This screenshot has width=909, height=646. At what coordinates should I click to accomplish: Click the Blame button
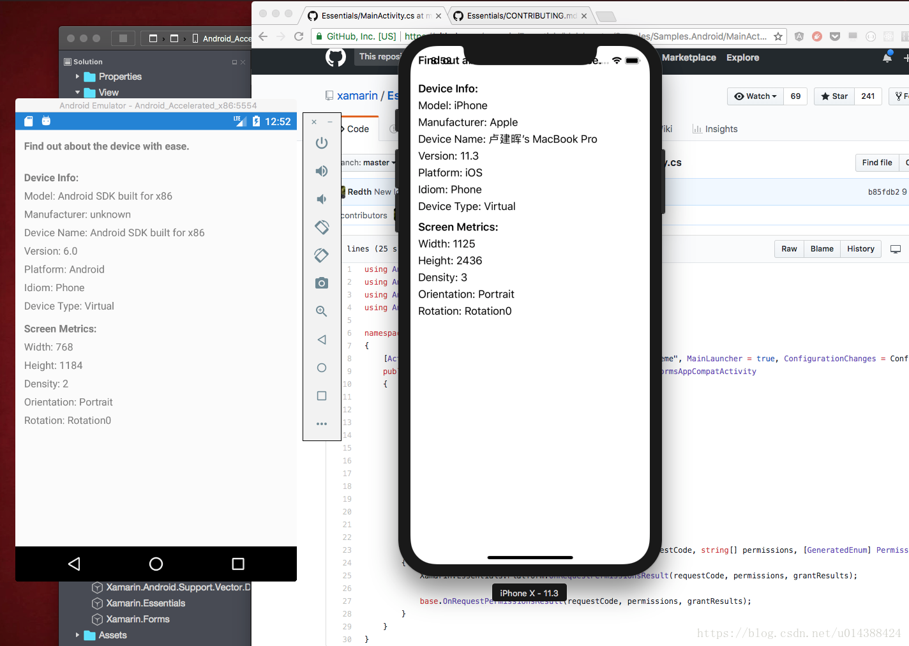pyautogui.click(x=822, y=249)
